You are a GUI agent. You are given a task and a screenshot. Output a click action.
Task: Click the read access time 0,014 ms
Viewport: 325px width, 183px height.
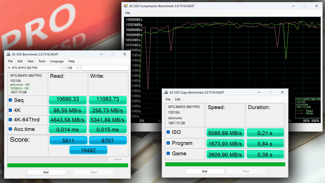(x=68, y=129)
